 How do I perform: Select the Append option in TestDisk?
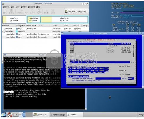click(9, 94)
